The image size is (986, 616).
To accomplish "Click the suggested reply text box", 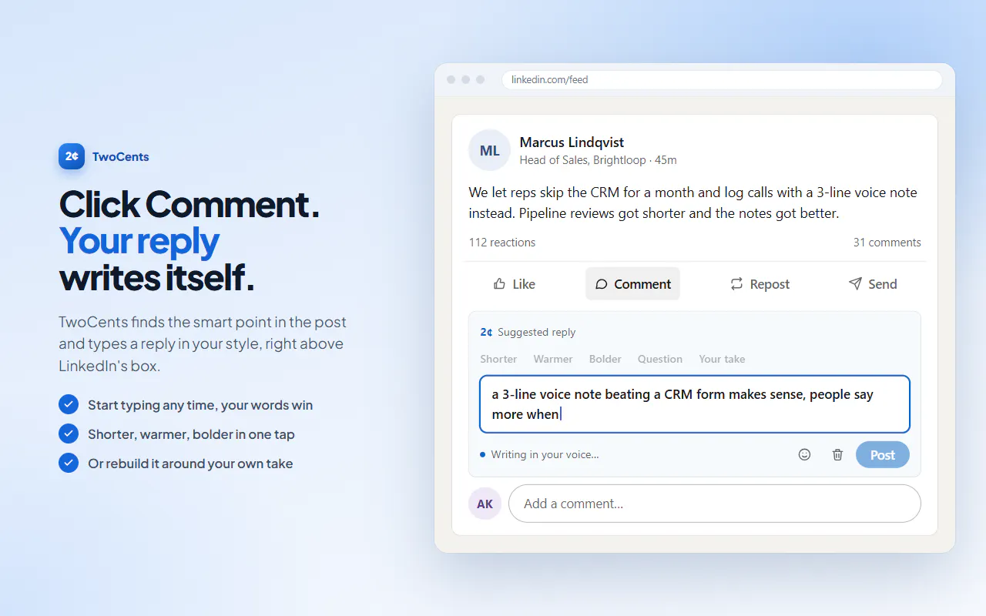I will (x=695, y=404).
